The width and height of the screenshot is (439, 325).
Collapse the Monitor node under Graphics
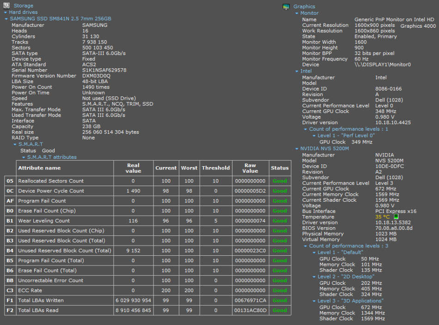click(297, 13)
